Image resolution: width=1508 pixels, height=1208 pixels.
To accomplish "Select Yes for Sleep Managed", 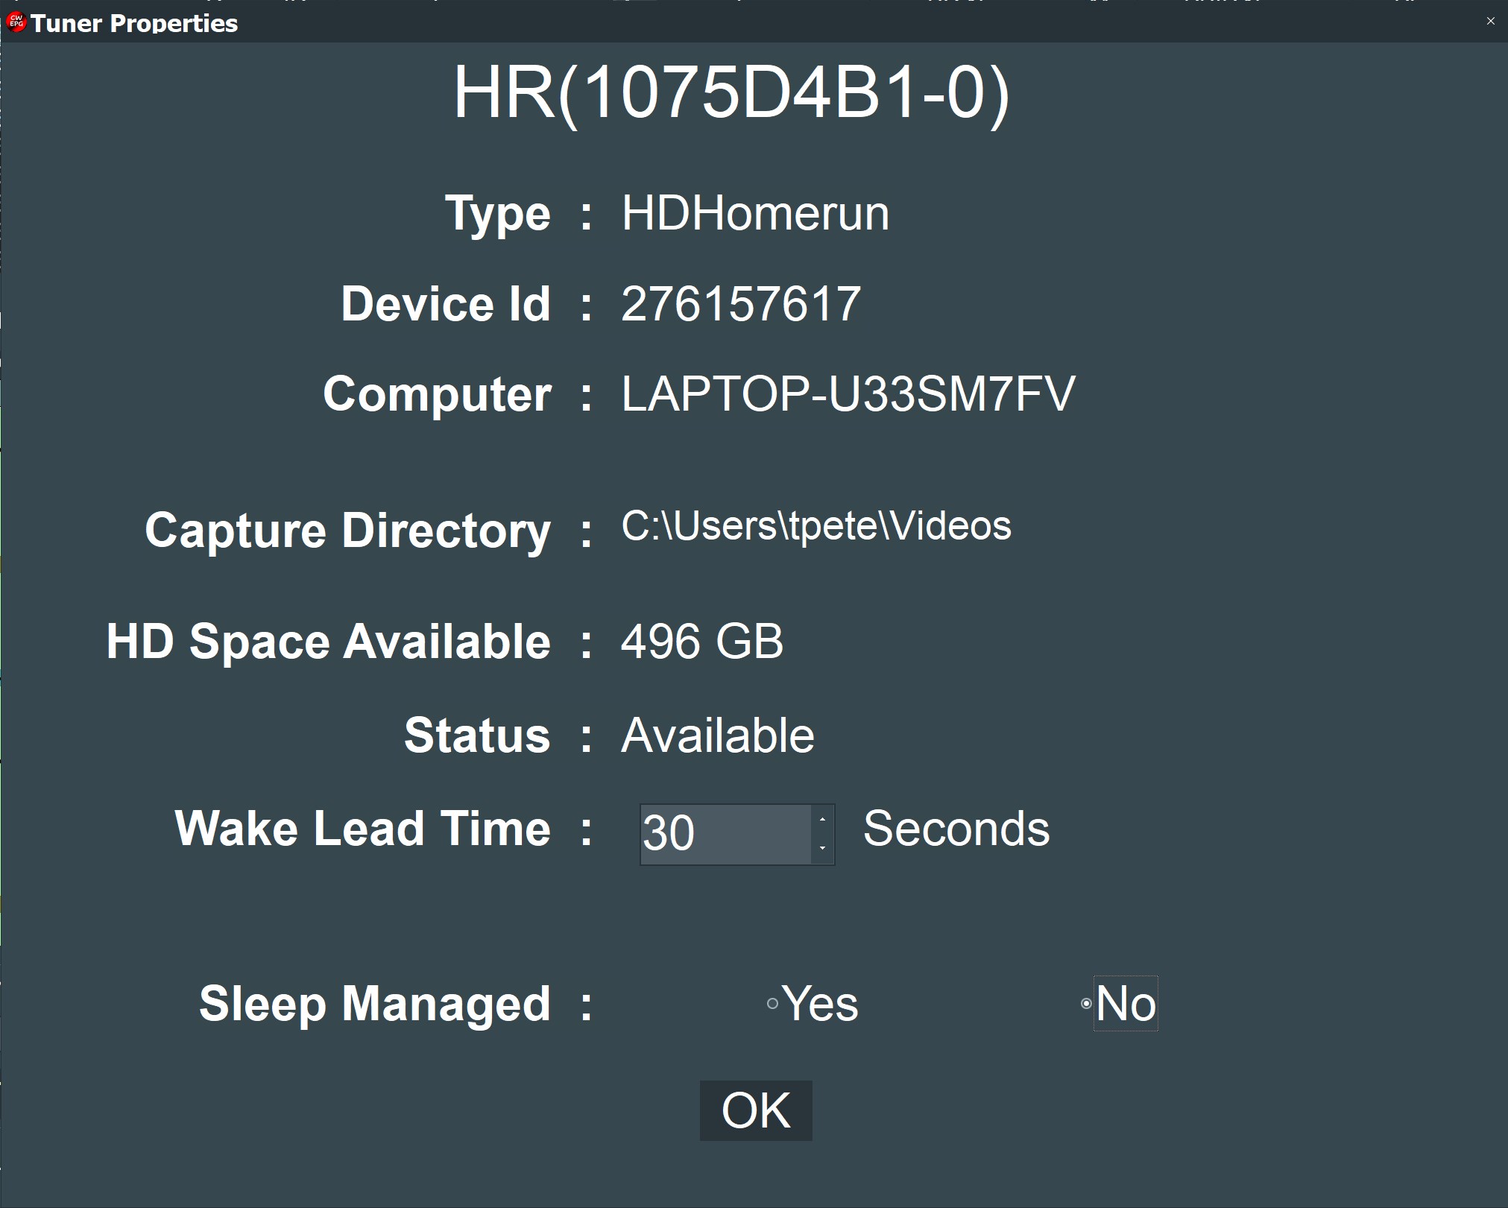I will pos(773,1004).
